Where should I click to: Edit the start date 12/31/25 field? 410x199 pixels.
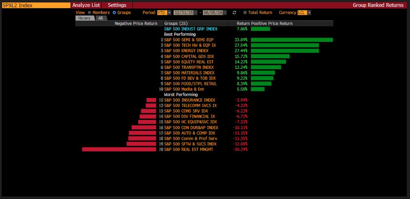coord(184,12)
